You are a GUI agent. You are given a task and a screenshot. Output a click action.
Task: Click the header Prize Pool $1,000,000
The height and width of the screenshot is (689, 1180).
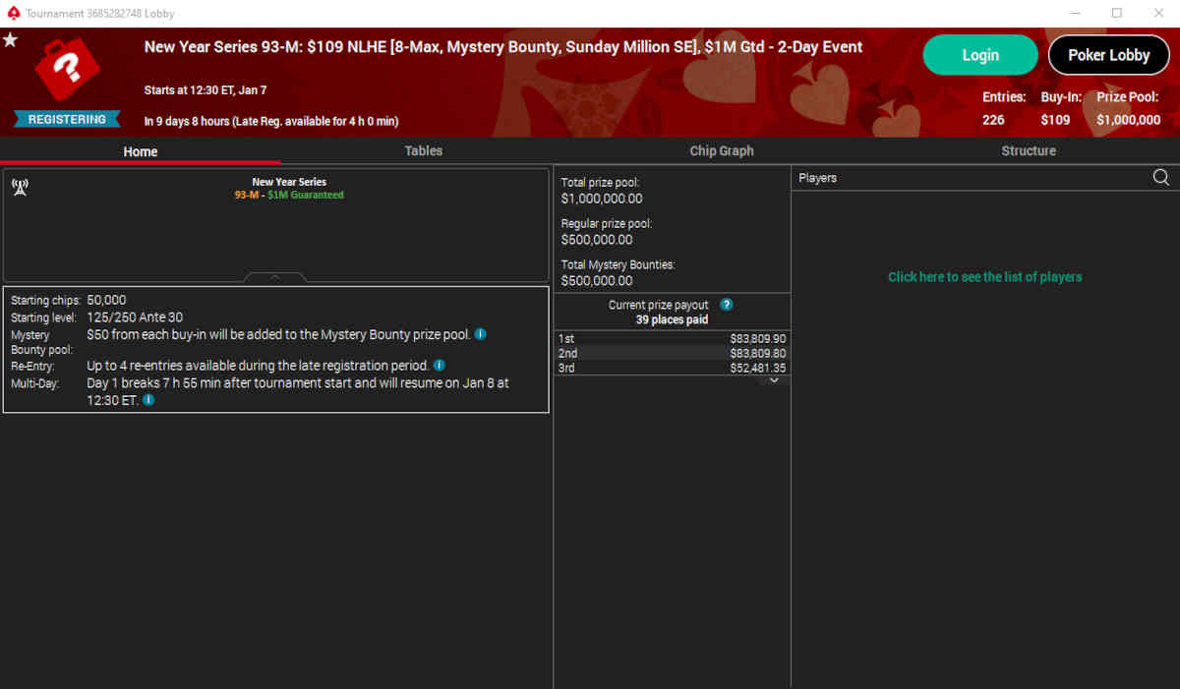click(1129, 120)
